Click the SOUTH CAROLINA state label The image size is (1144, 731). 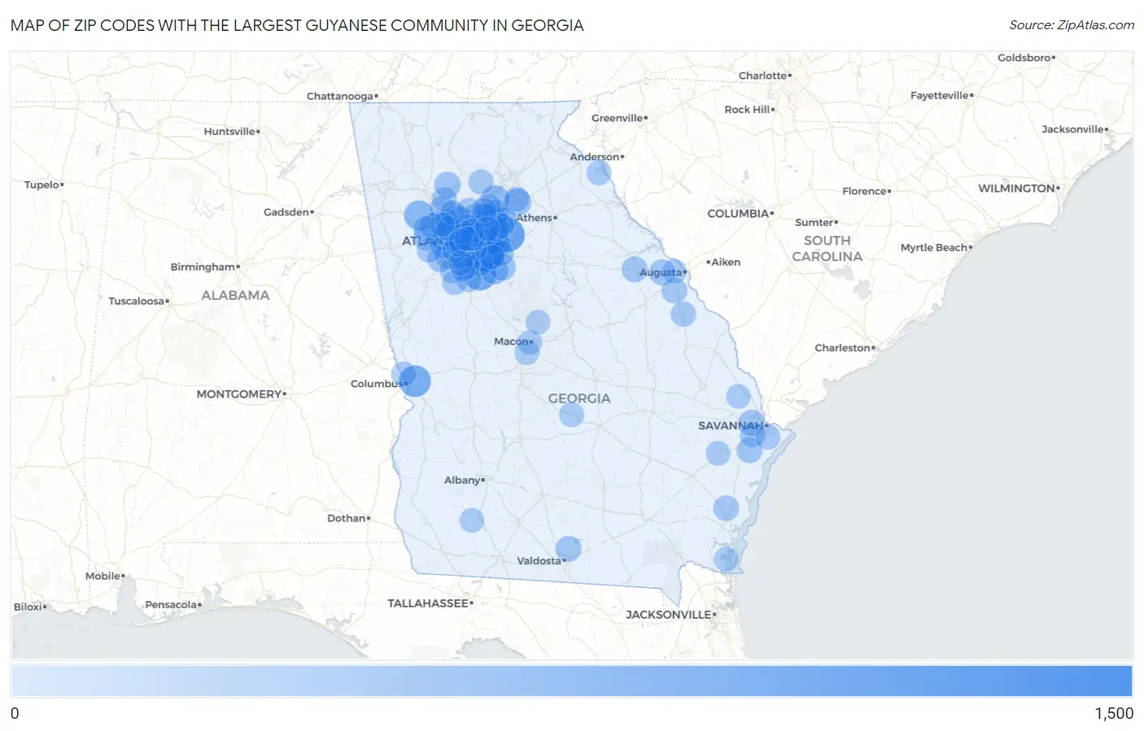pyautogui.click(x=827, y=249)
